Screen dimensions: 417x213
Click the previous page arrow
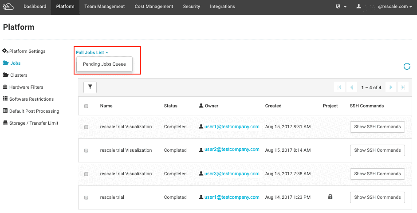click(352, 87)
